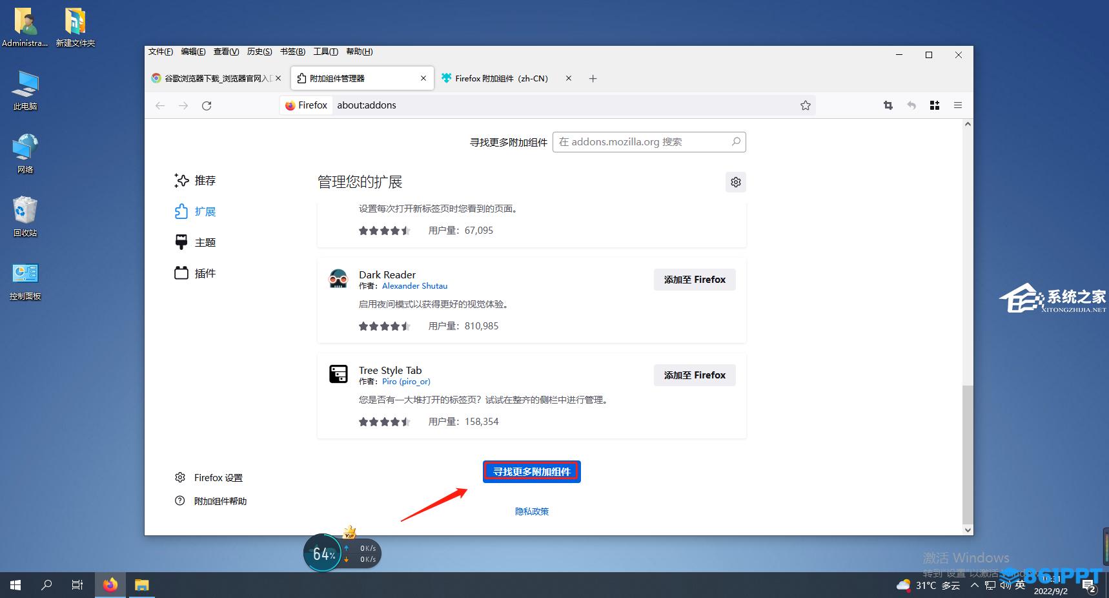Click the undo arrow toolbar icon

911,105
